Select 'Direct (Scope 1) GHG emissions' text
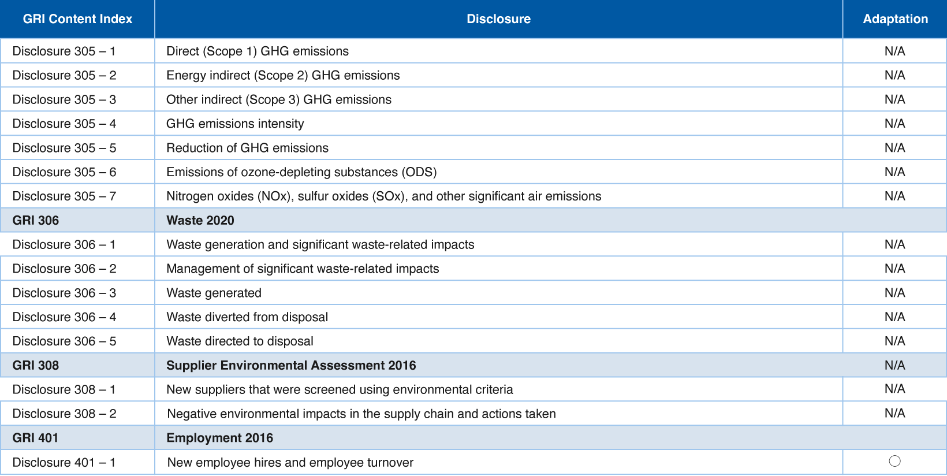947x476 pixels. coord(258,51)
